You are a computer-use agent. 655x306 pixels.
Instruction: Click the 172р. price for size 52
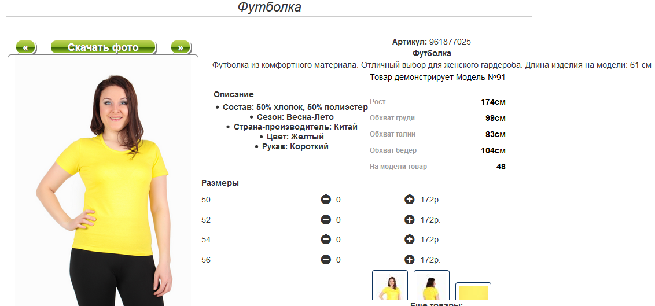tap(430, 220)
